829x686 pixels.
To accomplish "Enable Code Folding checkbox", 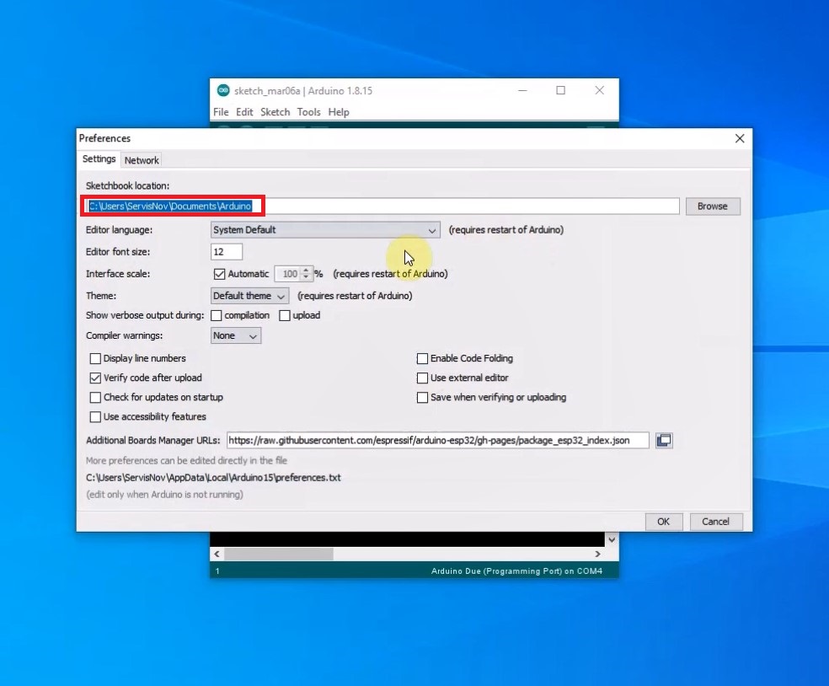I will (x=423, y=358).
